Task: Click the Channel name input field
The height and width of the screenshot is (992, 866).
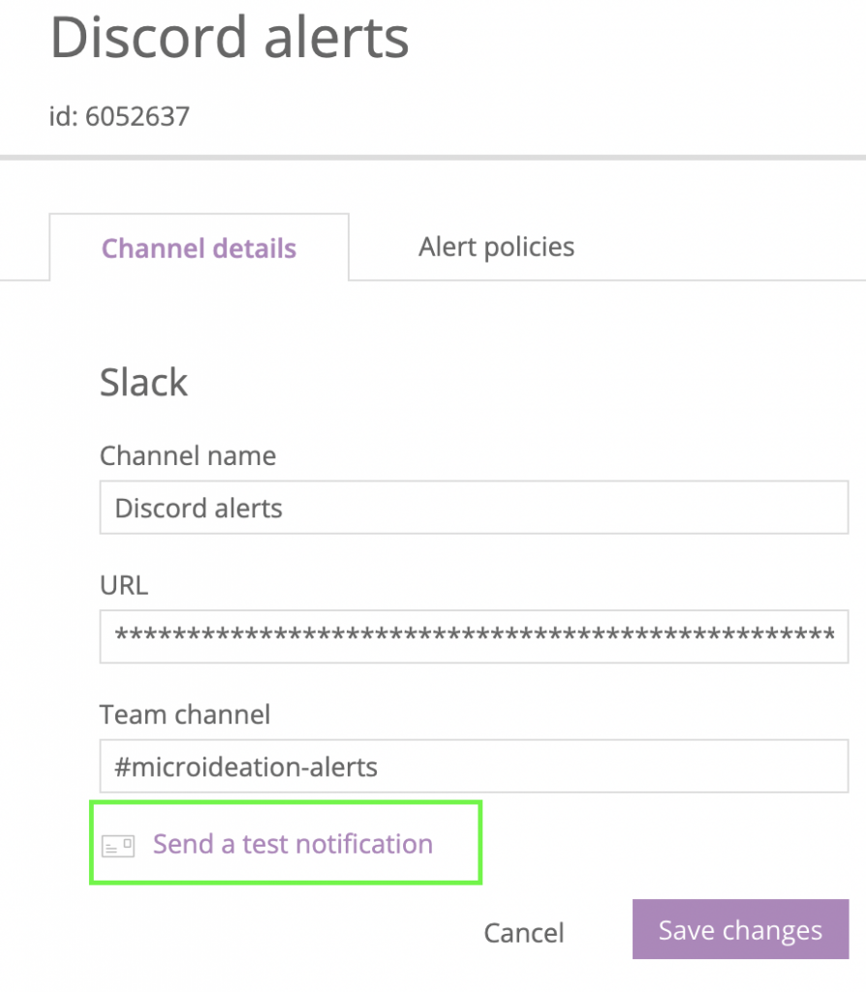Action: tap(474, 508)
